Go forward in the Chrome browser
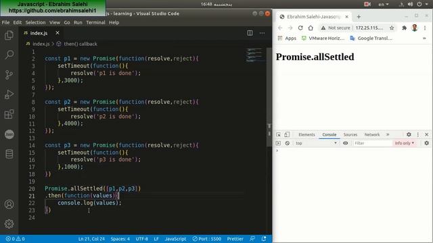 [x=290, y=28]
